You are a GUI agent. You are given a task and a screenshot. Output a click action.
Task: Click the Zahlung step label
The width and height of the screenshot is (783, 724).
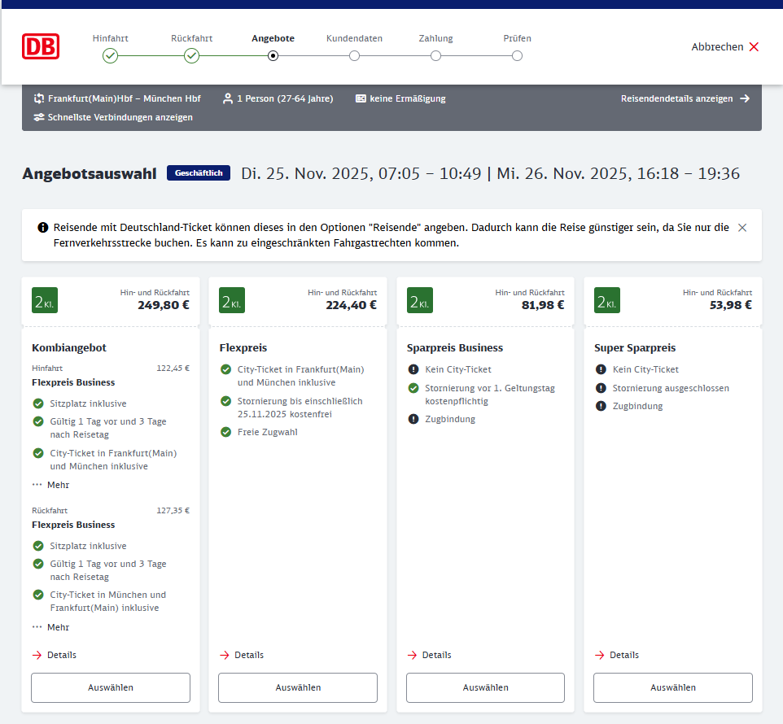point(435,38)
